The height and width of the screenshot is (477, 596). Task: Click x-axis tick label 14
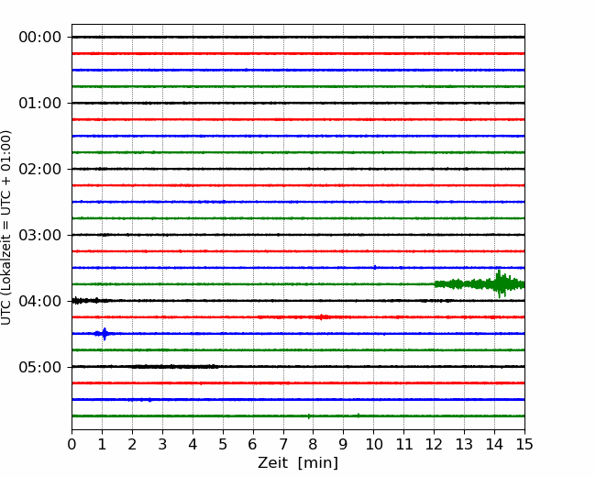(494, 444)
